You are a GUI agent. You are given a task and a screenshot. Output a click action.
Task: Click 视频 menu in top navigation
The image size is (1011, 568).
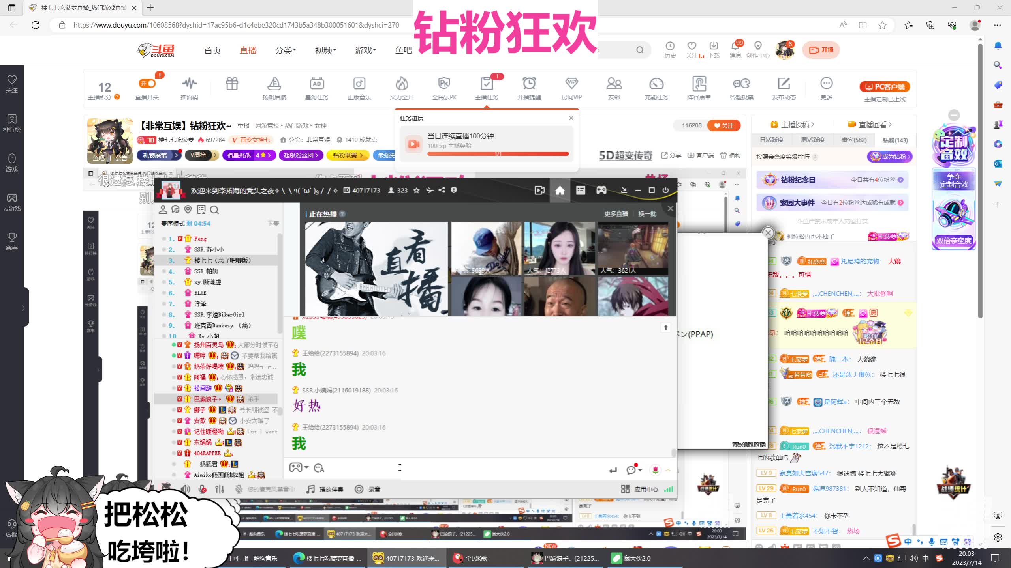click(324, 49)
